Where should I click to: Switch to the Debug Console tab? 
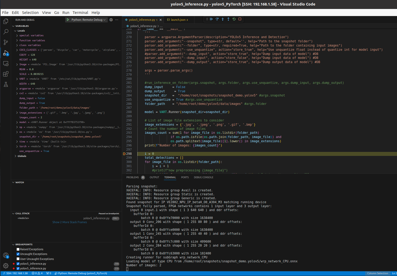coord(203,177)
